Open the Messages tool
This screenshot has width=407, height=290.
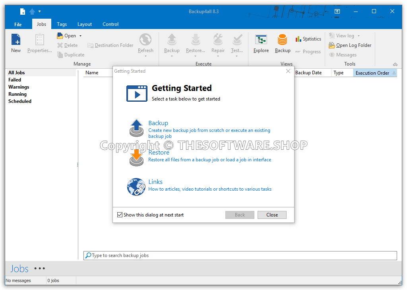point(343,55)
